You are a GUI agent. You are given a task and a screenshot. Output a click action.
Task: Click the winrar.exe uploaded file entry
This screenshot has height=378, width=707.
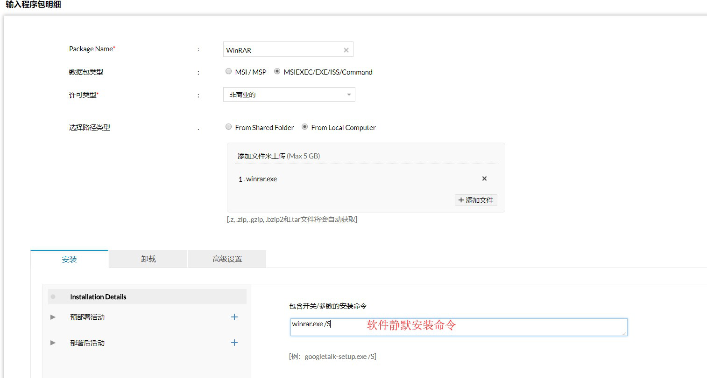258,179
